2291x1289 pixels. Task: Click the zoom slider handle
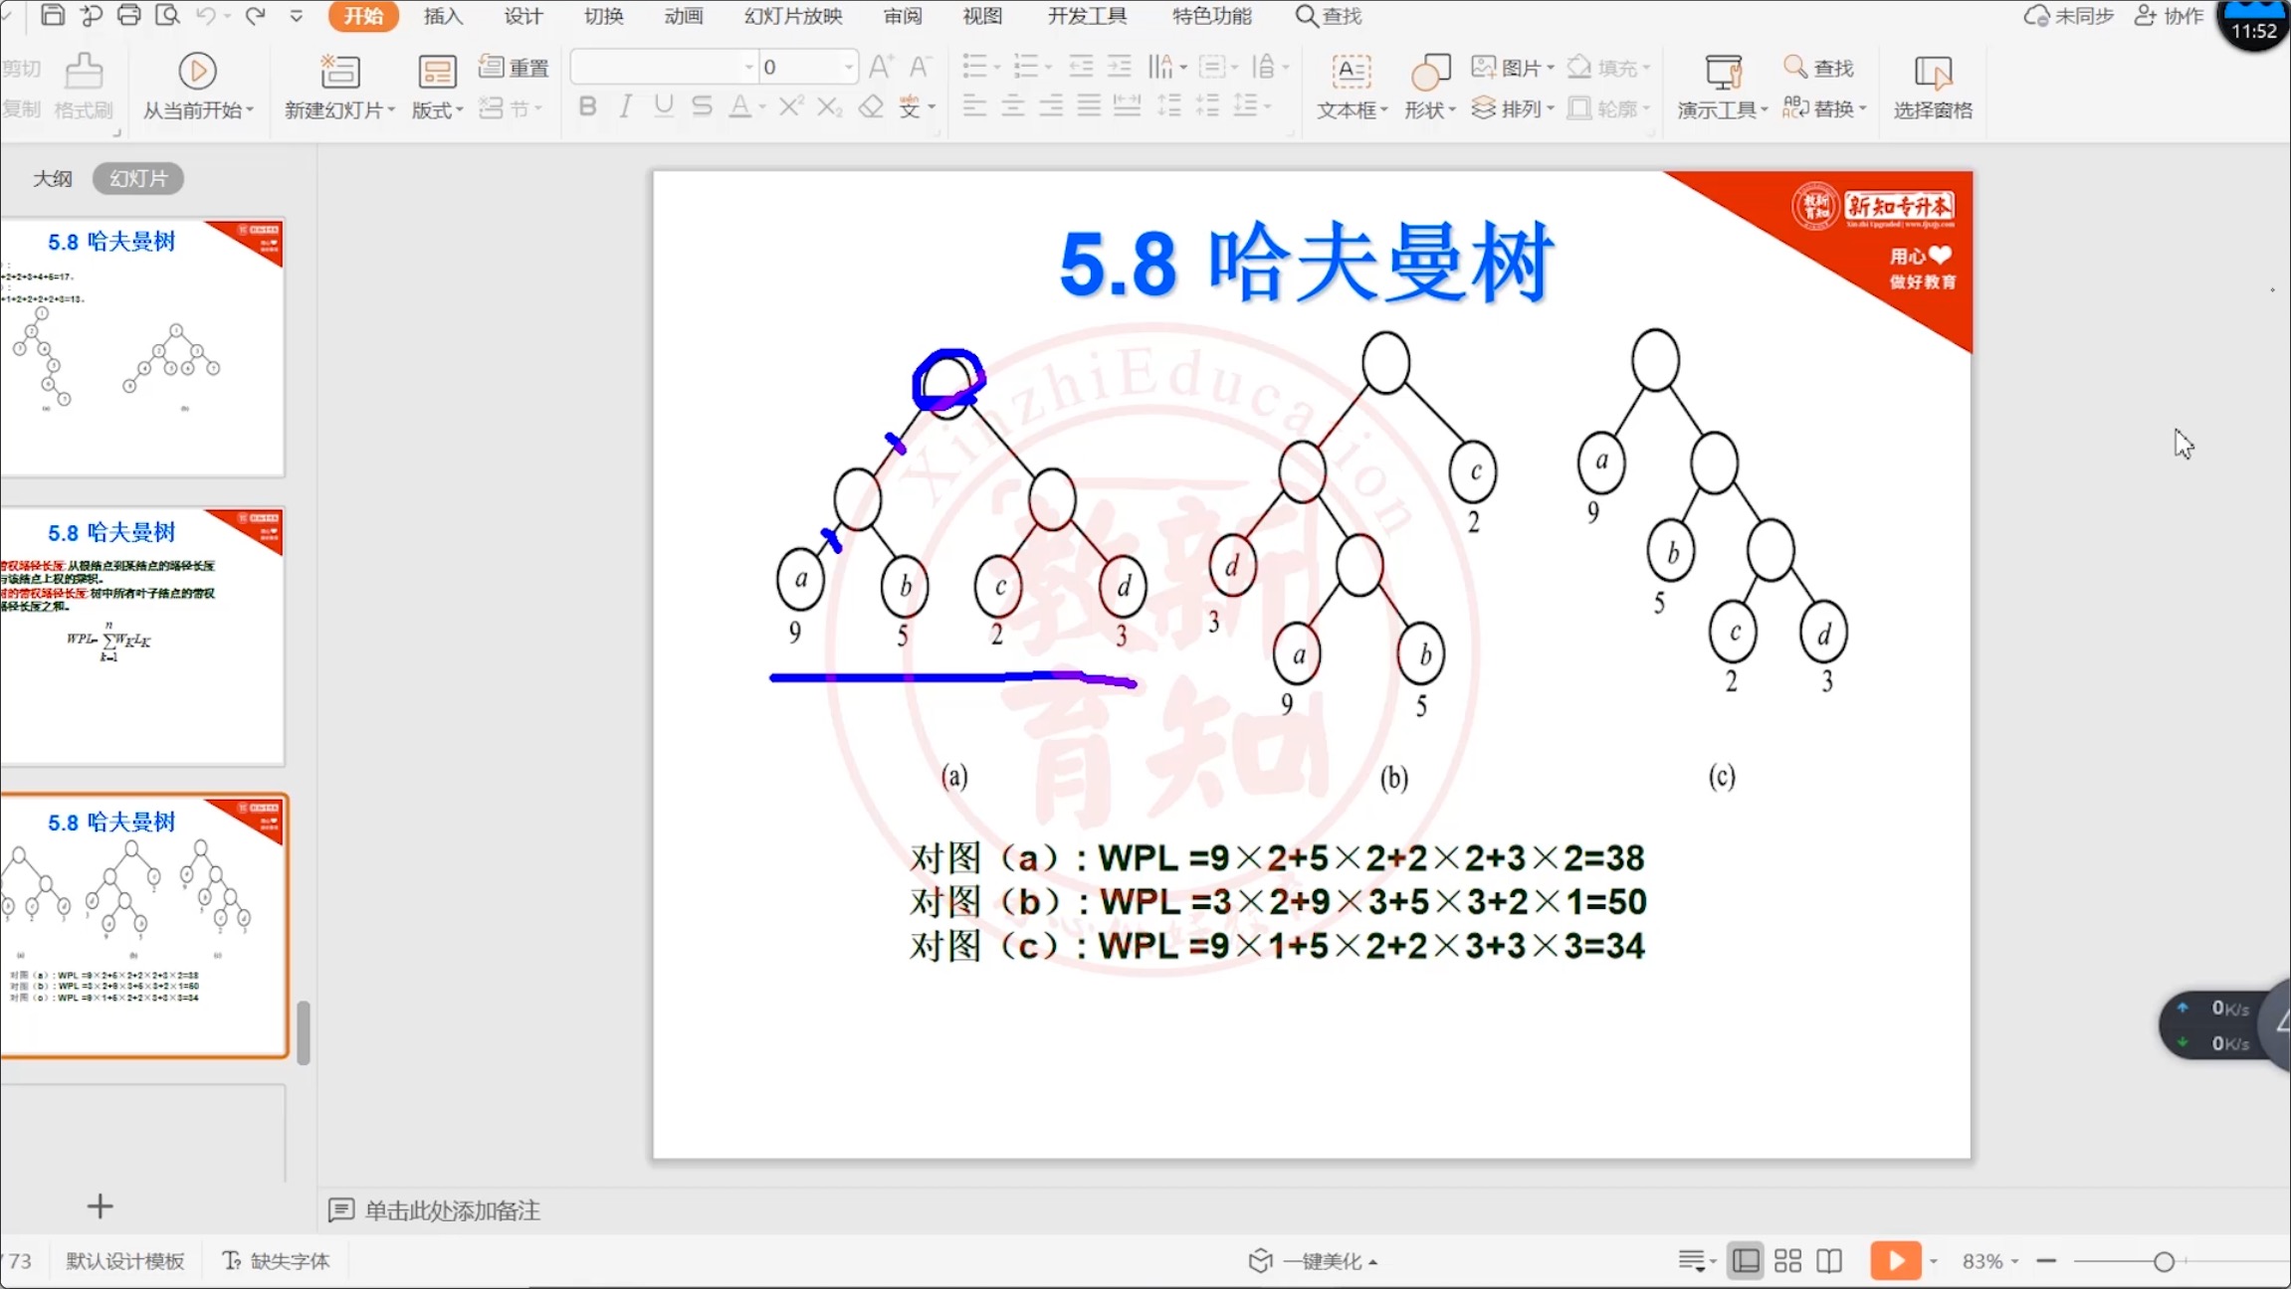(x=2164, y=1261)
